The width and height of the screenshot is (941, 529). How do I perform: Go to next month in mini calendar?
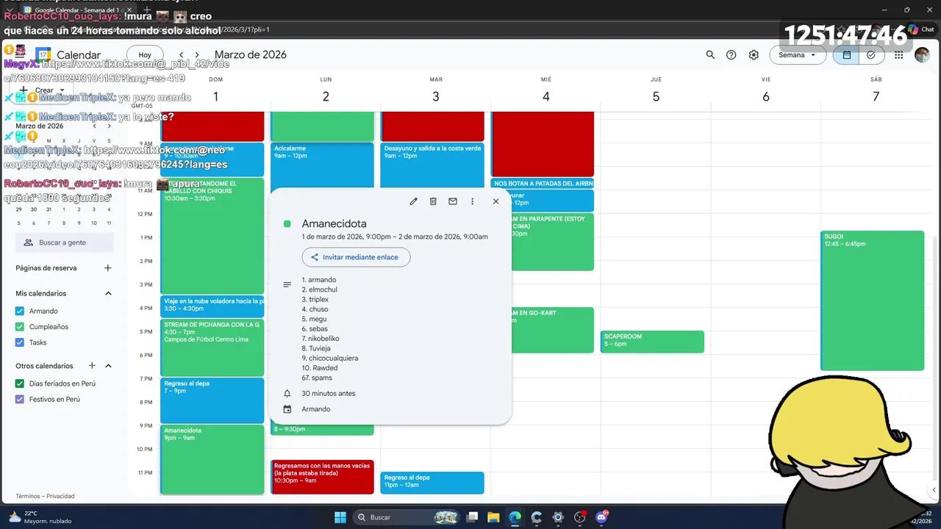click(109, 126)
